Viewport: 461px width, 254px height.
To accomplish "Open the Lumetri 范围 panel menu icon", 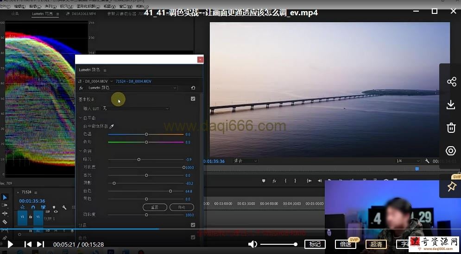I will pos(57,14).
